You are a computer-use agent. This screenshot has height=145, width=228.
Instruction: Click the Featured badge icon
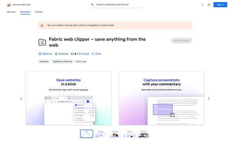tap(56, 54)
